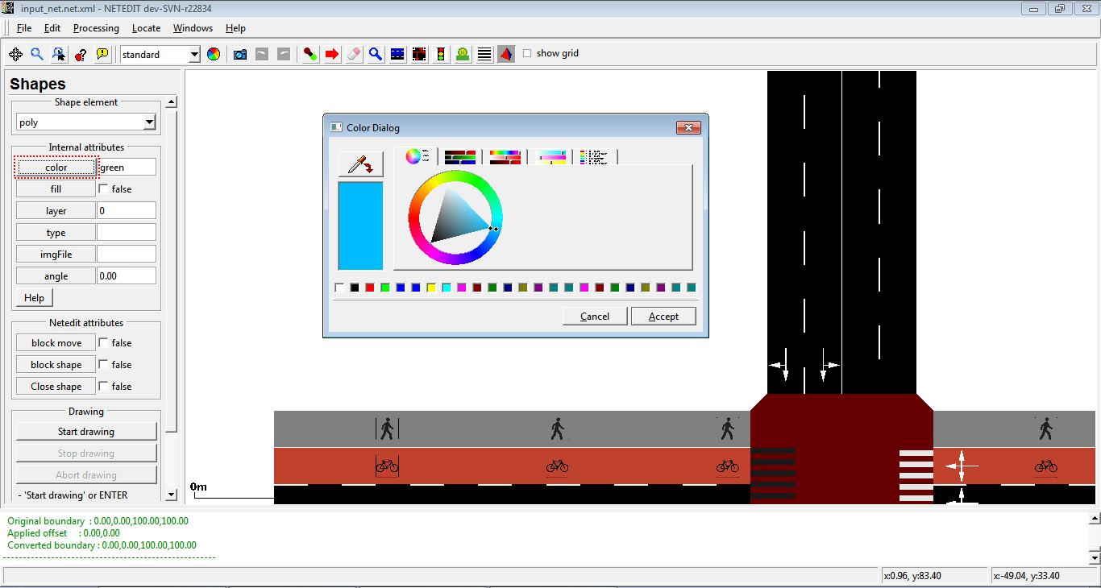Choose the eraser delete mode icon
Image resolution: width=1101 pixels, height=588 pixels.
click(x=354, y=55)
